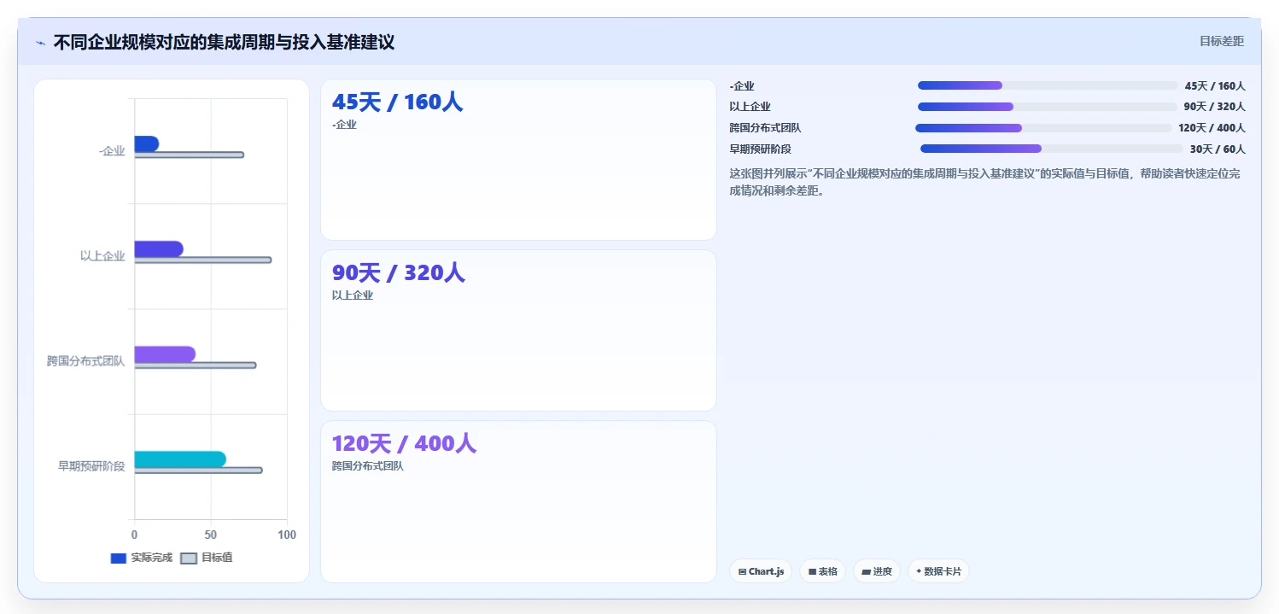This screenshot has width=1279, height=614.
Task: Click the 50 tick on chart x-axis
Action: 211,535
